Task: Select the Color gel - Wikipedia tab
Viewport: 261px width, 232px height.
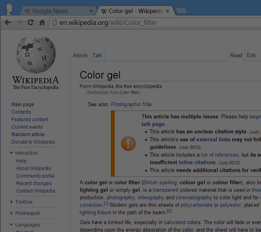Action: (135, 11)
